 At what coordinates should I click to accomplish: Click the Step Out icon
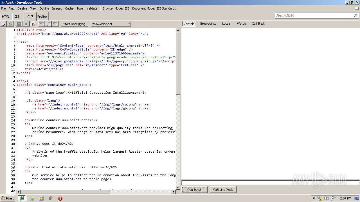55,24
